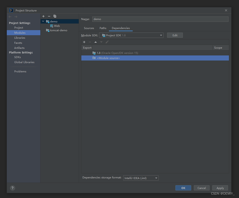239x198 pixels.
Task: Click the Copy module icon
Action: [x=55, y=16]
